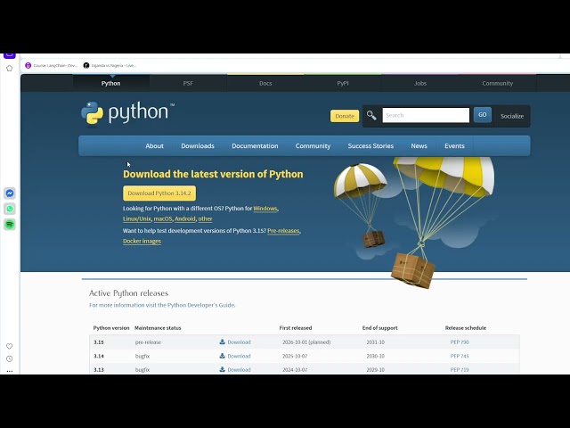This screenshot has height=428, width=570.
Task: Open the About menu
Action: pos(154,146)
